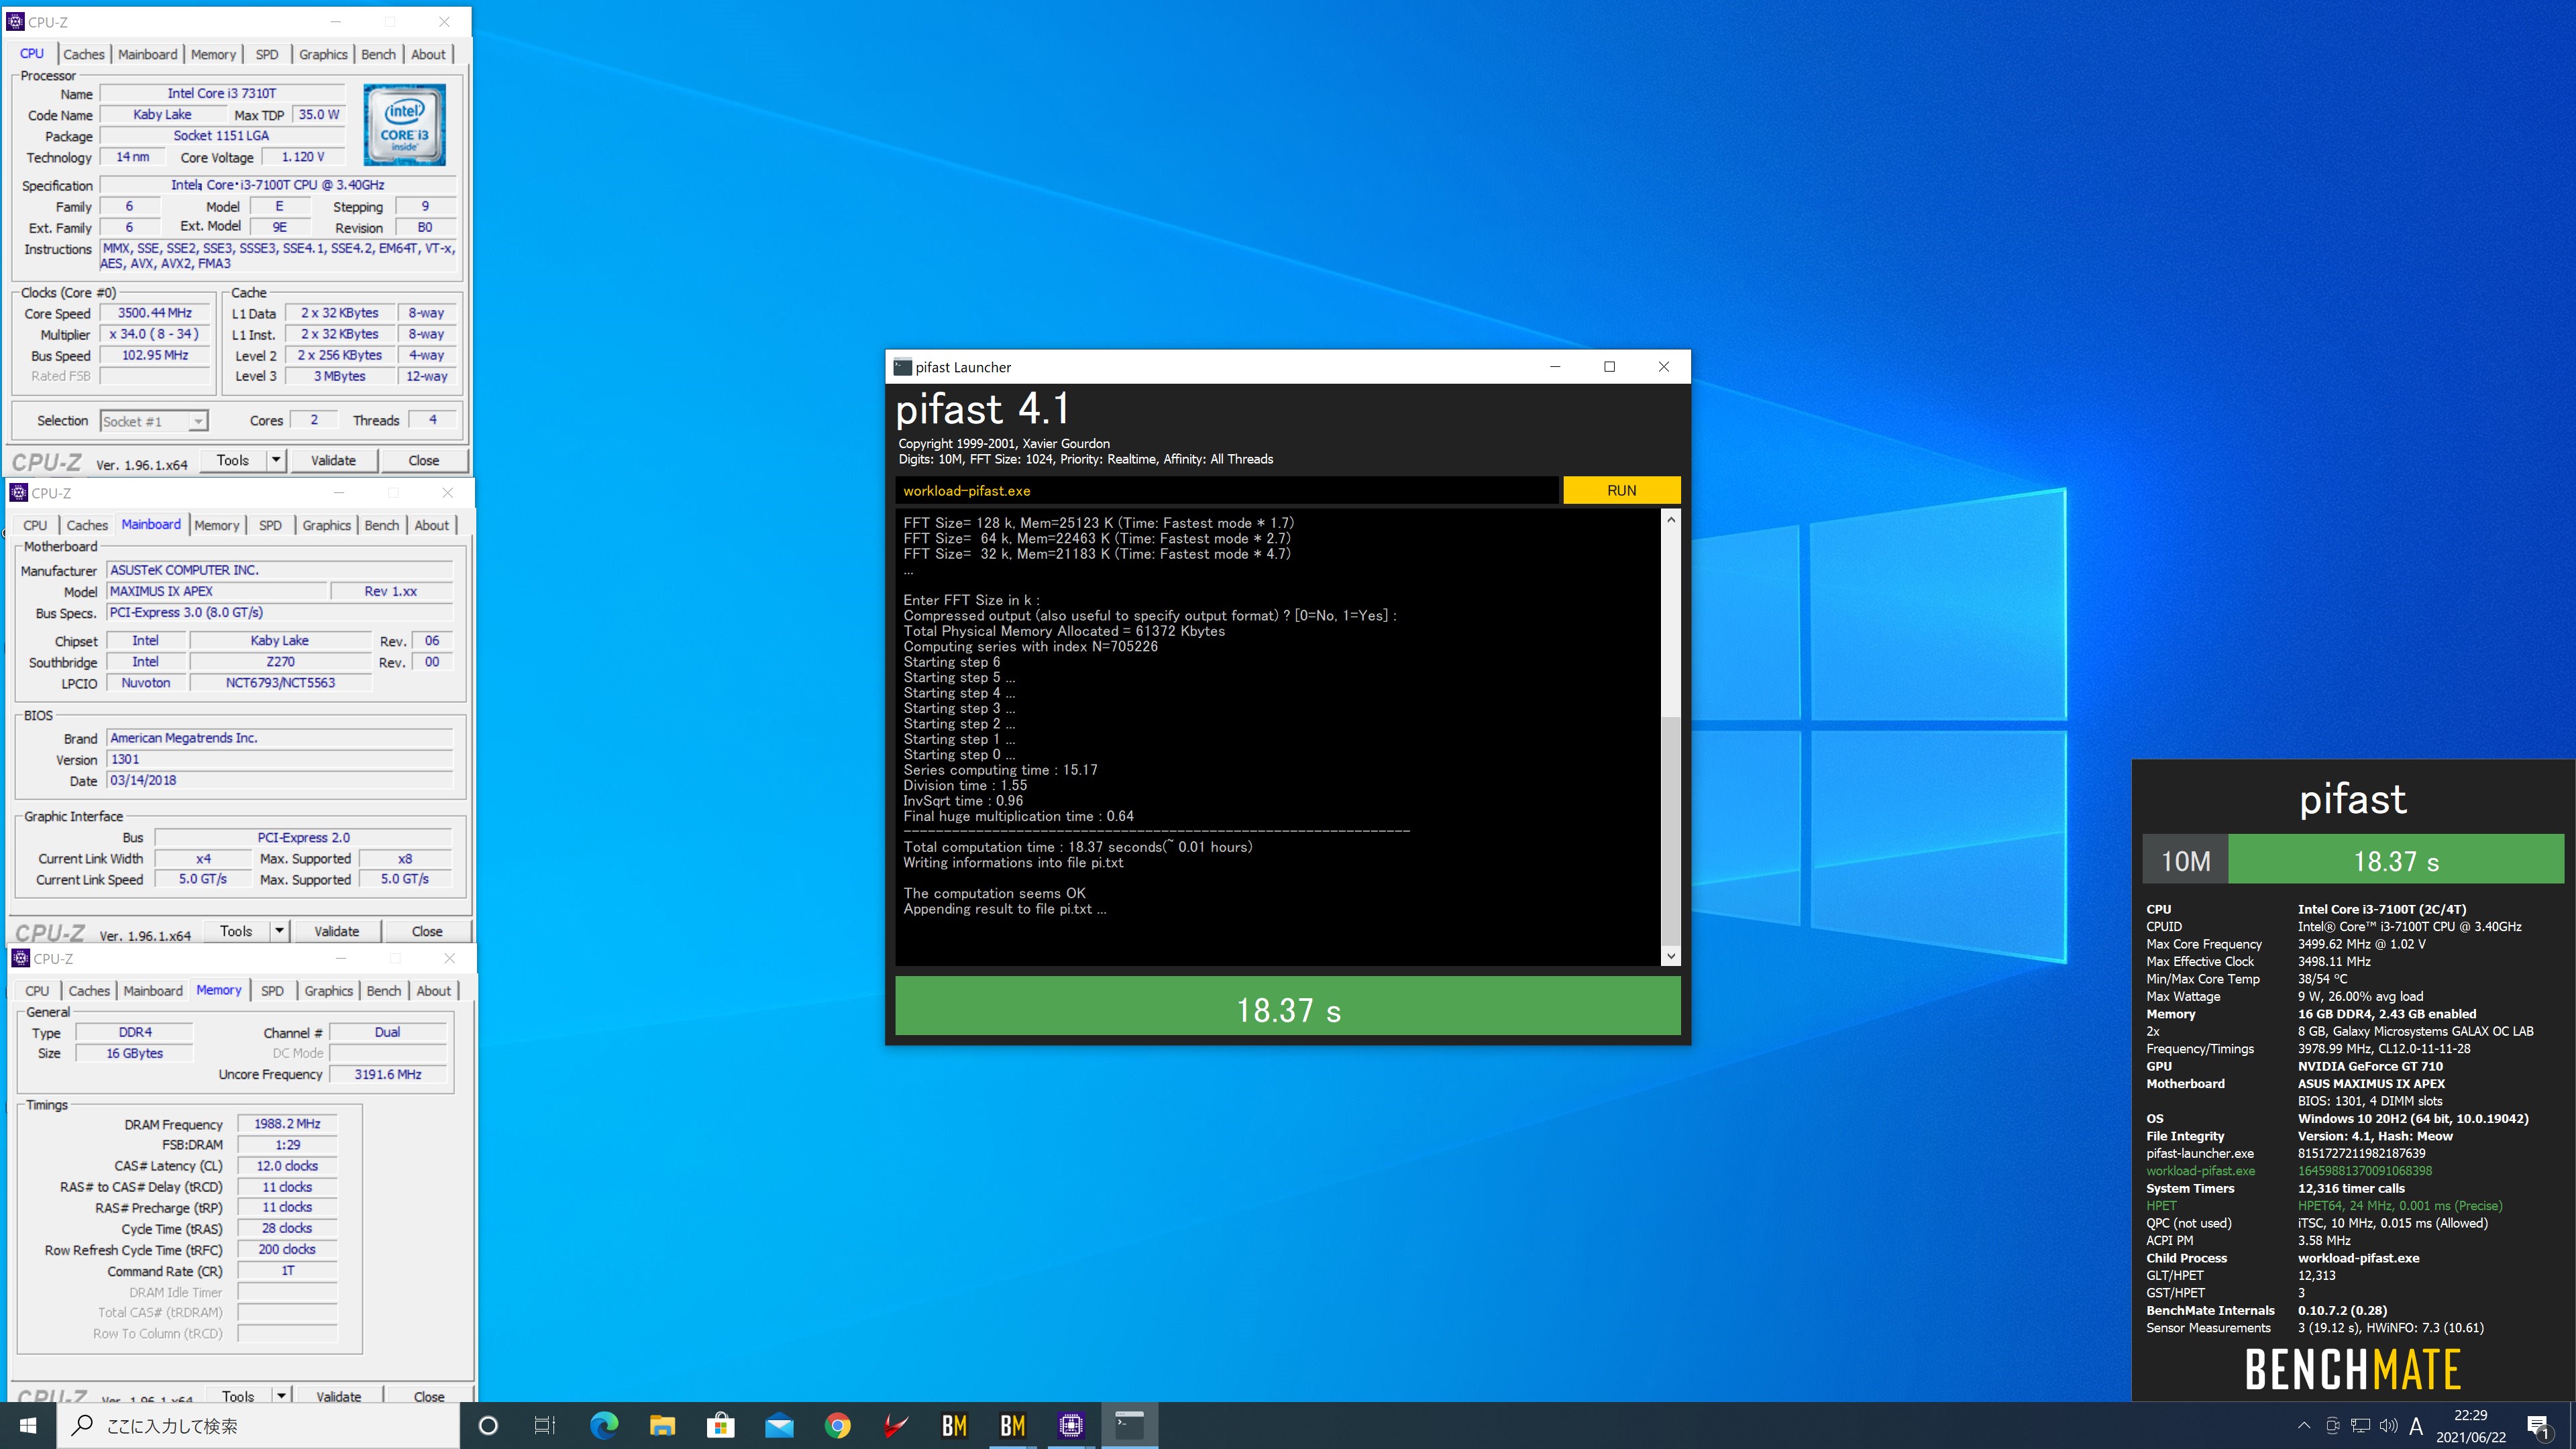Click the Mainboard CPU-Z window title icon
The width and height of the screenshot is (2576, 1449).
18,492
